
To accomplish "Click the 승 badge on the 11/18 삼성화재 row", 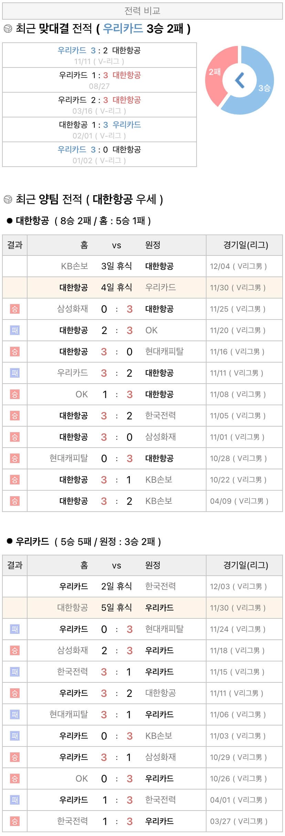I will pos(15,650).
